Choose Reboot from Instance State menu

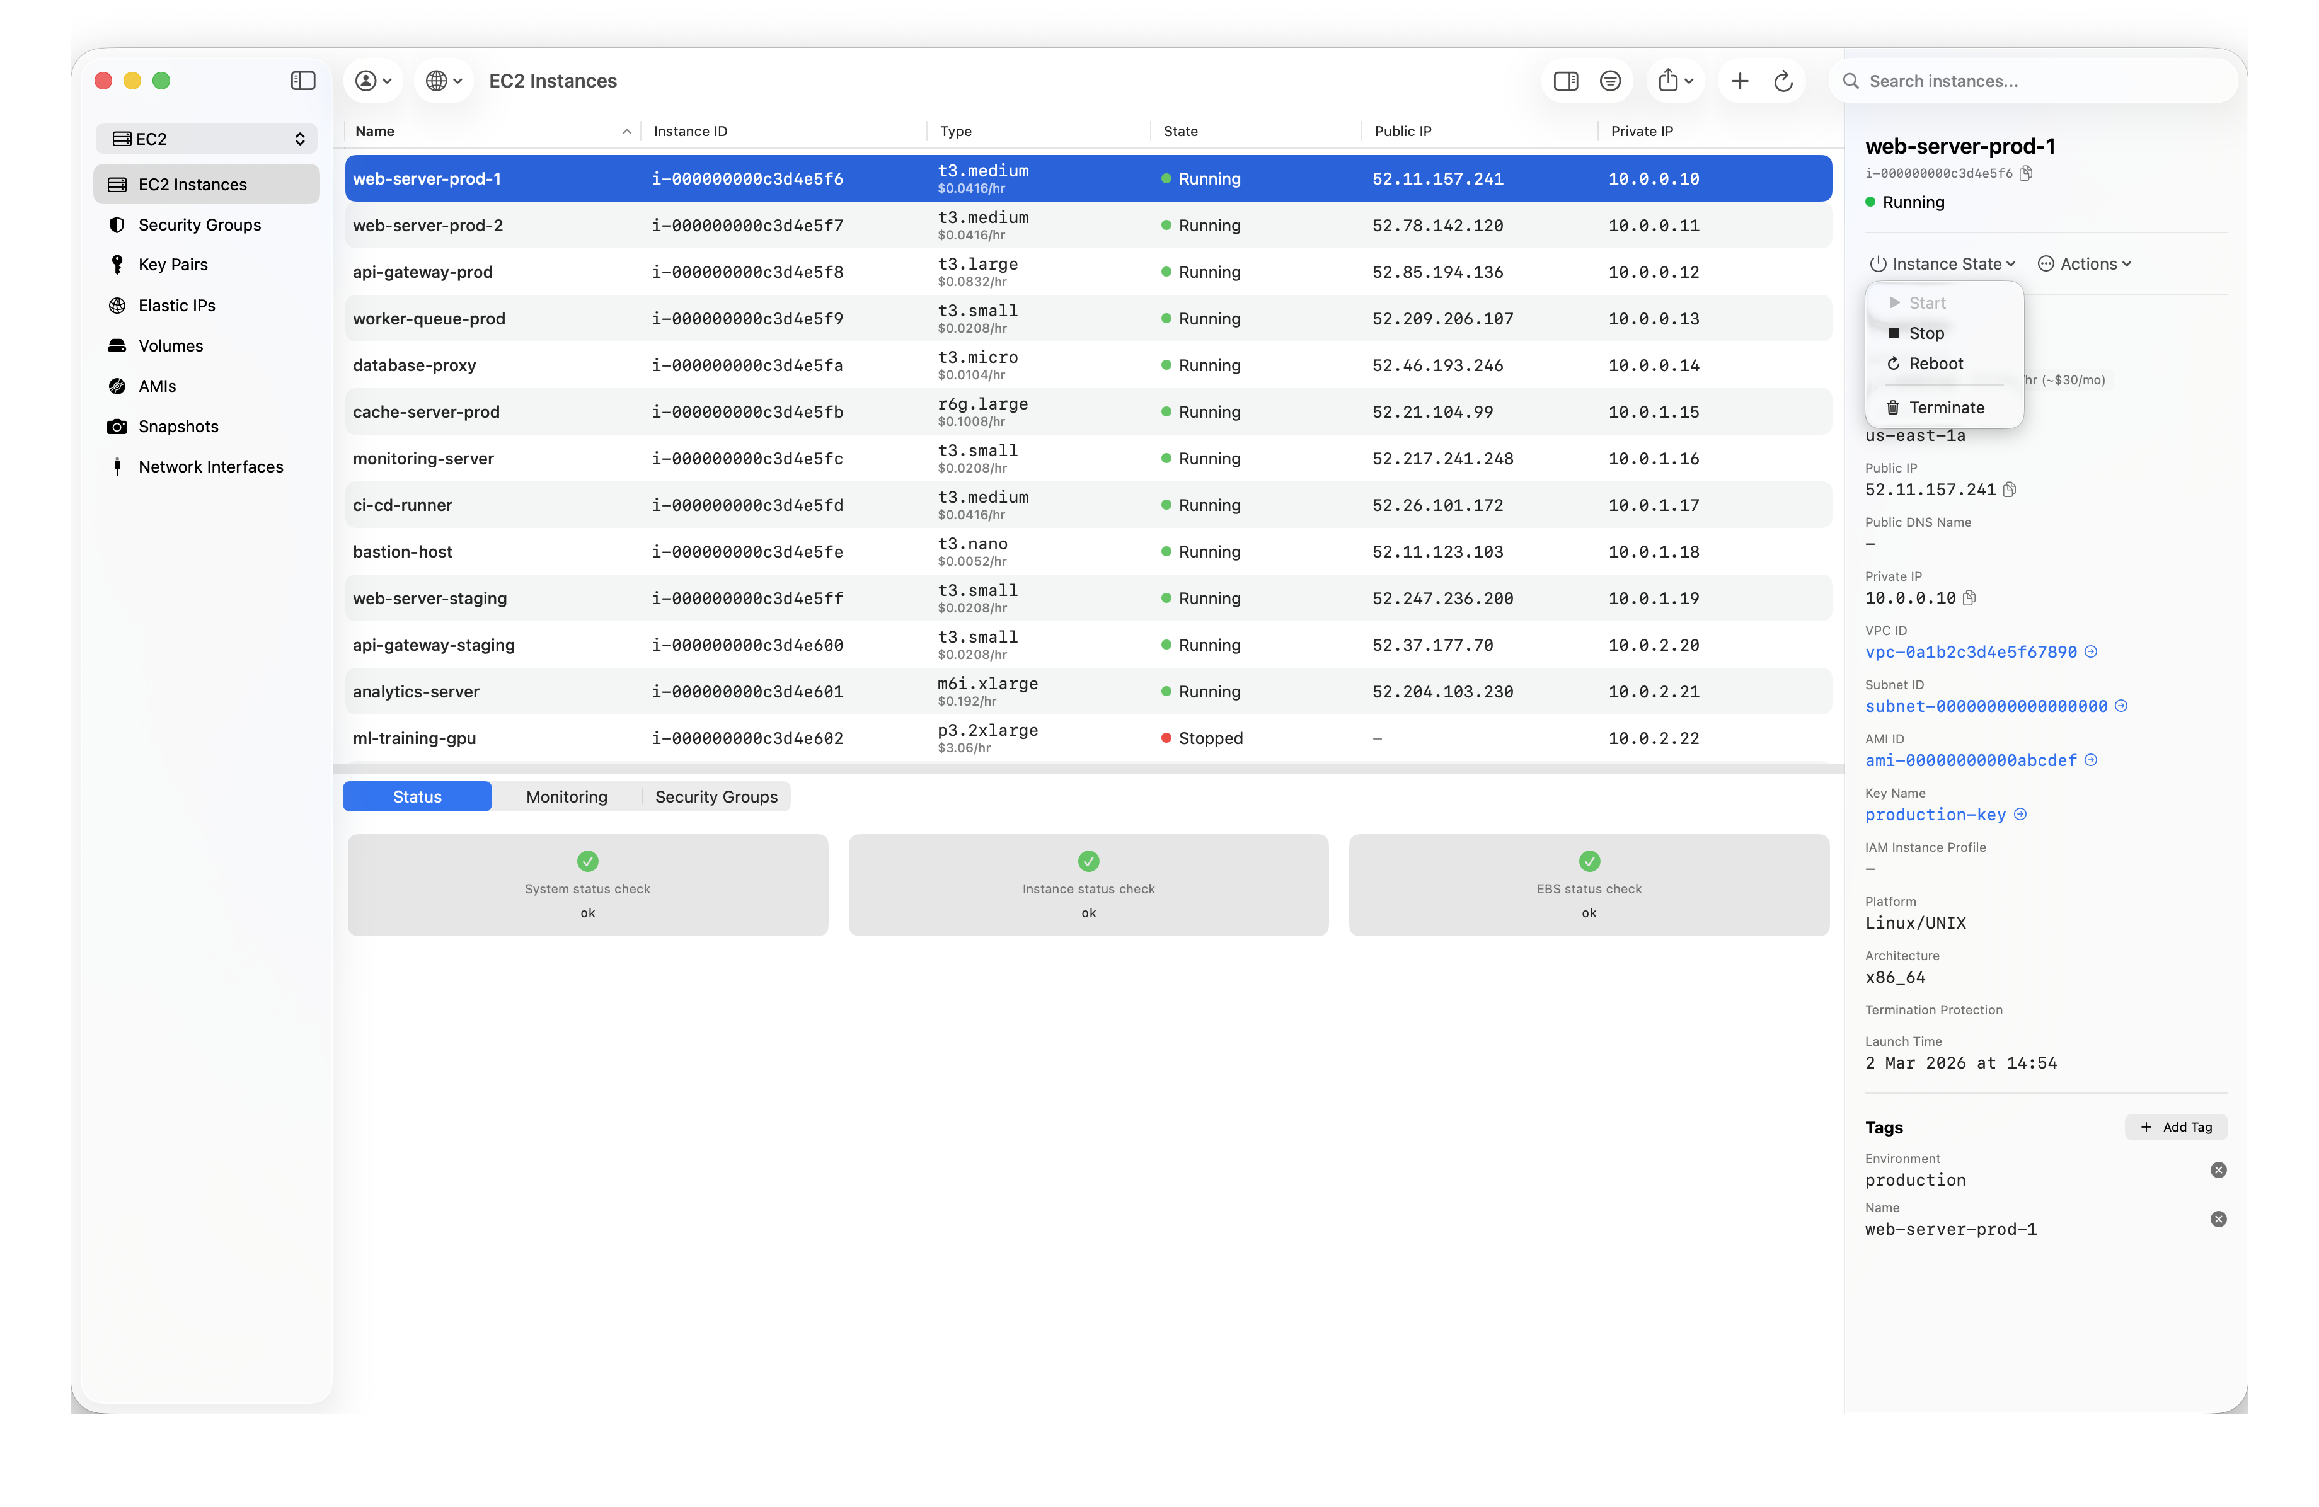[1944, 364]
